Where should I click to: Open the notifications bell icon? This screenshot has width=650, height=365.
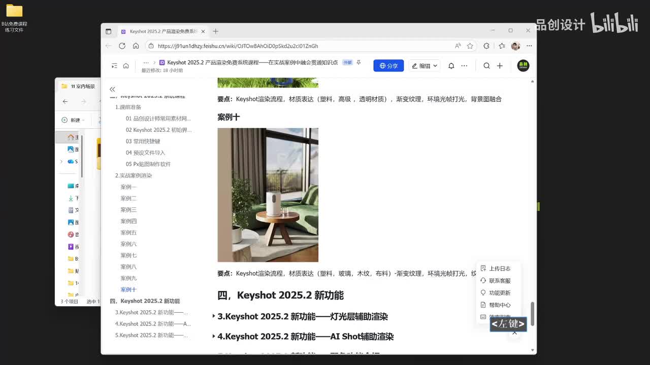point(451,66)
